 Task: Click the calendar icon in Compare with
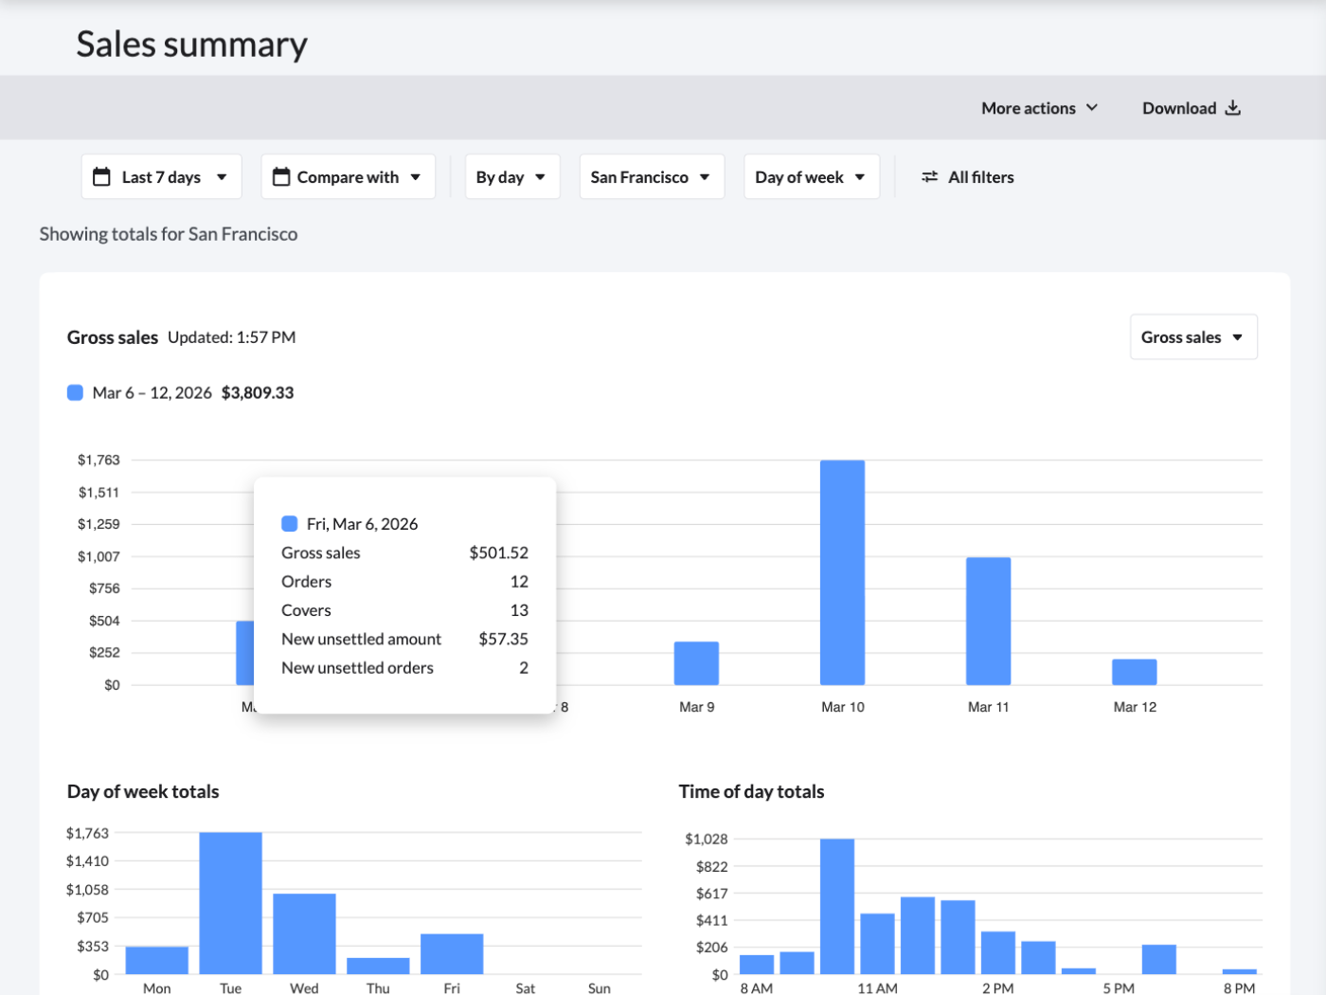(281, 177)
